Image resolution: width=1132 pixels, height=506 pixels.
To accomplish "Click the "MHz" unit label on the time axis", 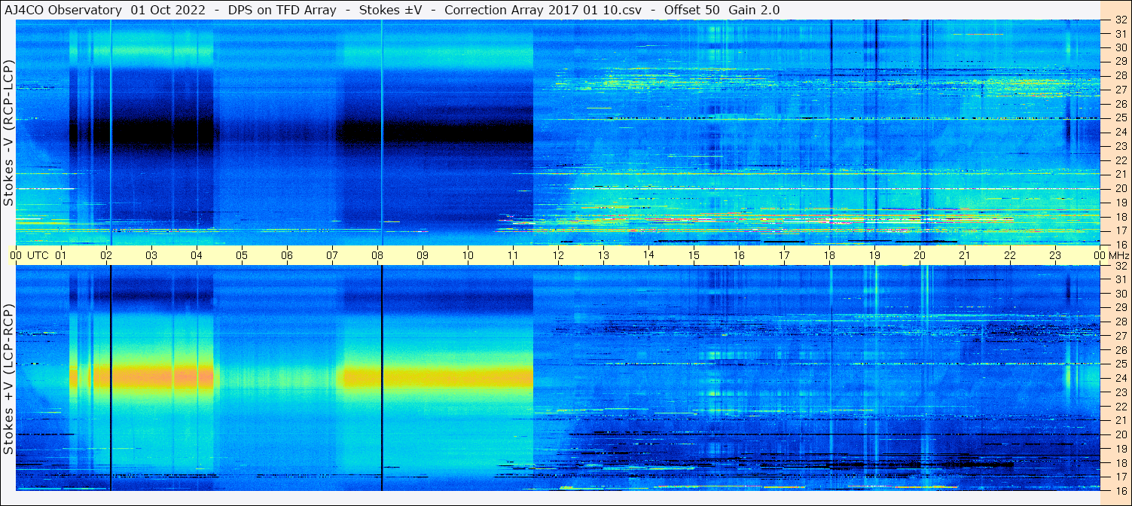I will tap(1118, 255).
